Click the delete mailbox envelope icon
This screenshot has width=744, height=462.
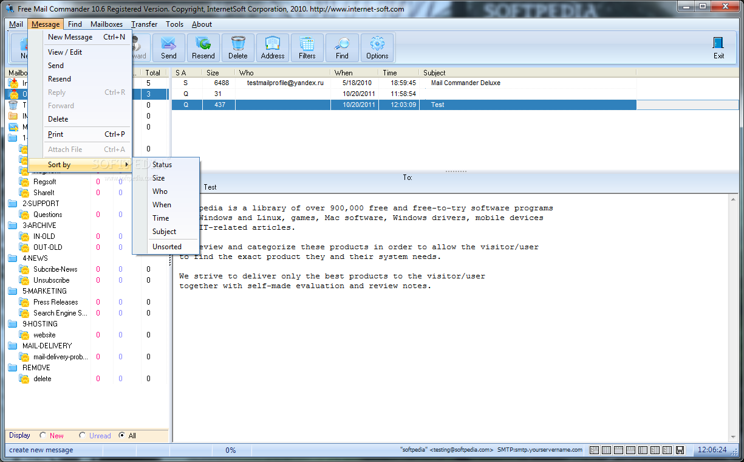tap(24, 379)
